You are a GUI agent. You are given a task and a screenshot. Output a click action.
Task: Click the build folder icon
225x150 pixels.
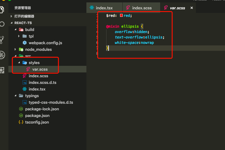21,30
